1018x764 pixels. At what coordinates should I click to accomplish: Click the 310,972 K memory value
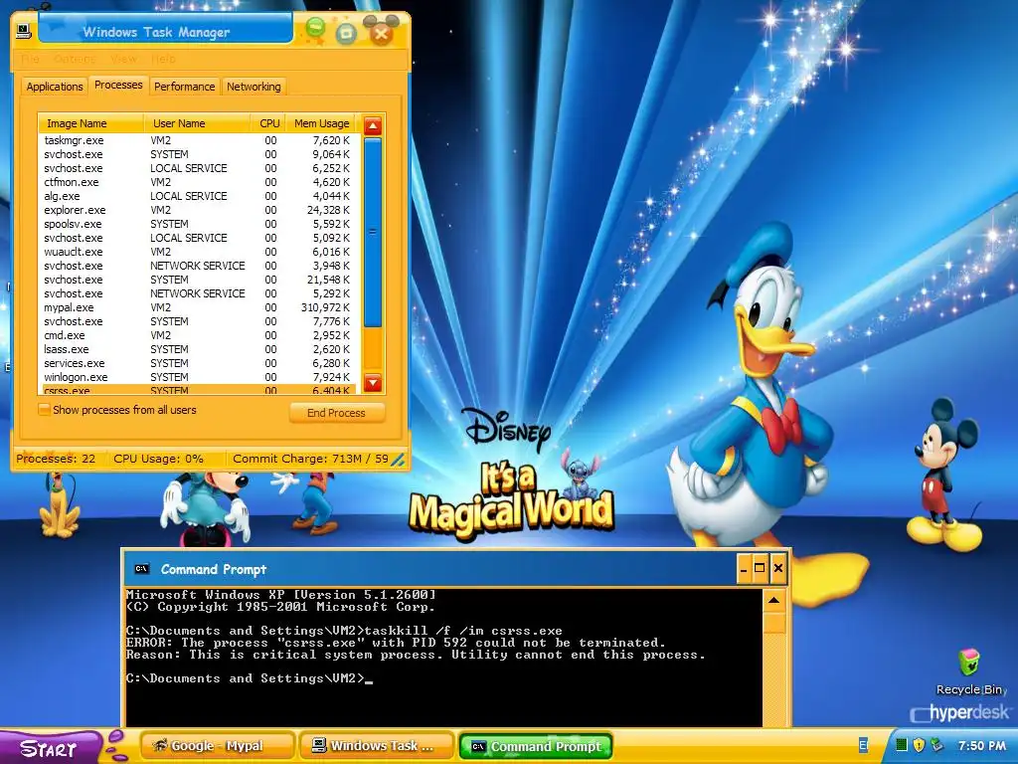pos(325,308)
